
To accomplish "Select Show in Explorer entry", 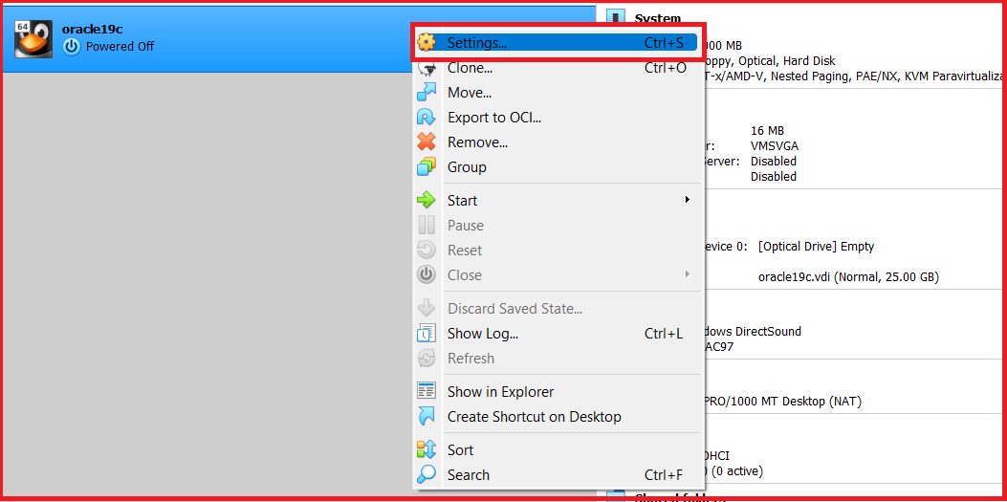I will 557,392.
